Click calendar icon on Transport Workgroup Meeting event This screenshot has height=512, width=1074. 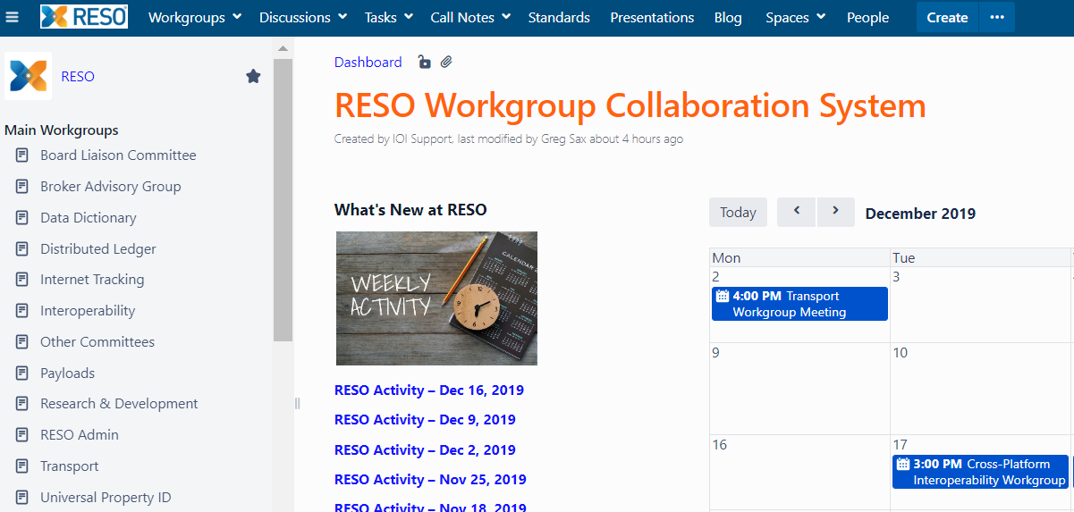pyautogui.click(x=723, y=296)
